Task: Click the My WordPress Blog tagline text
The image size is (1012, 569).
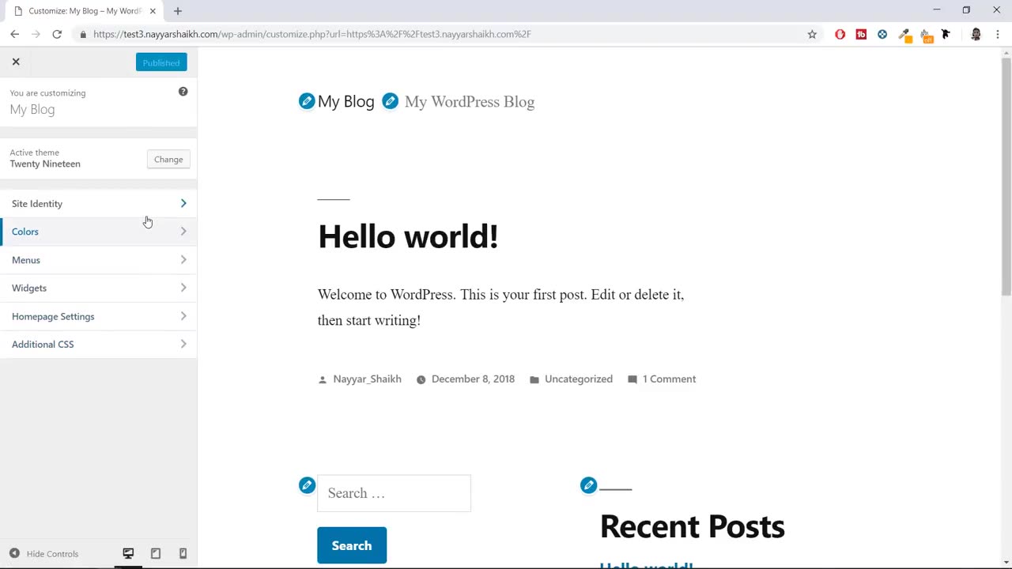Action: 470,101
